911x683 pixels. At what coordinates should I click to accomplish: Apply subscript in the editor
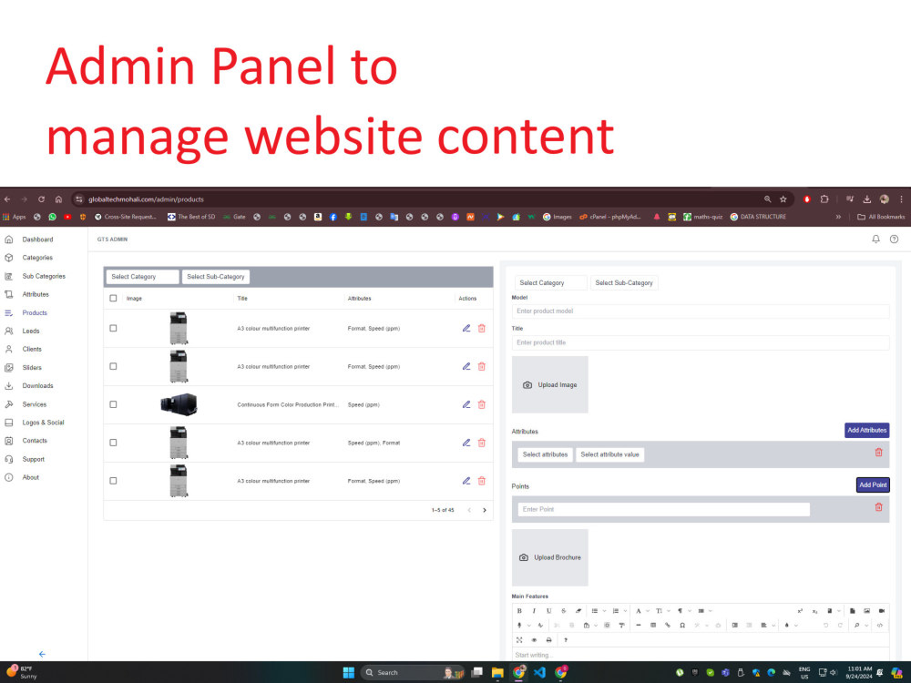(814, 610)
